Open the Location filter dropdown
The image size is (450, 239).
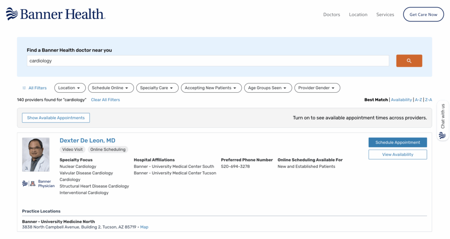(x=70, y=88)
